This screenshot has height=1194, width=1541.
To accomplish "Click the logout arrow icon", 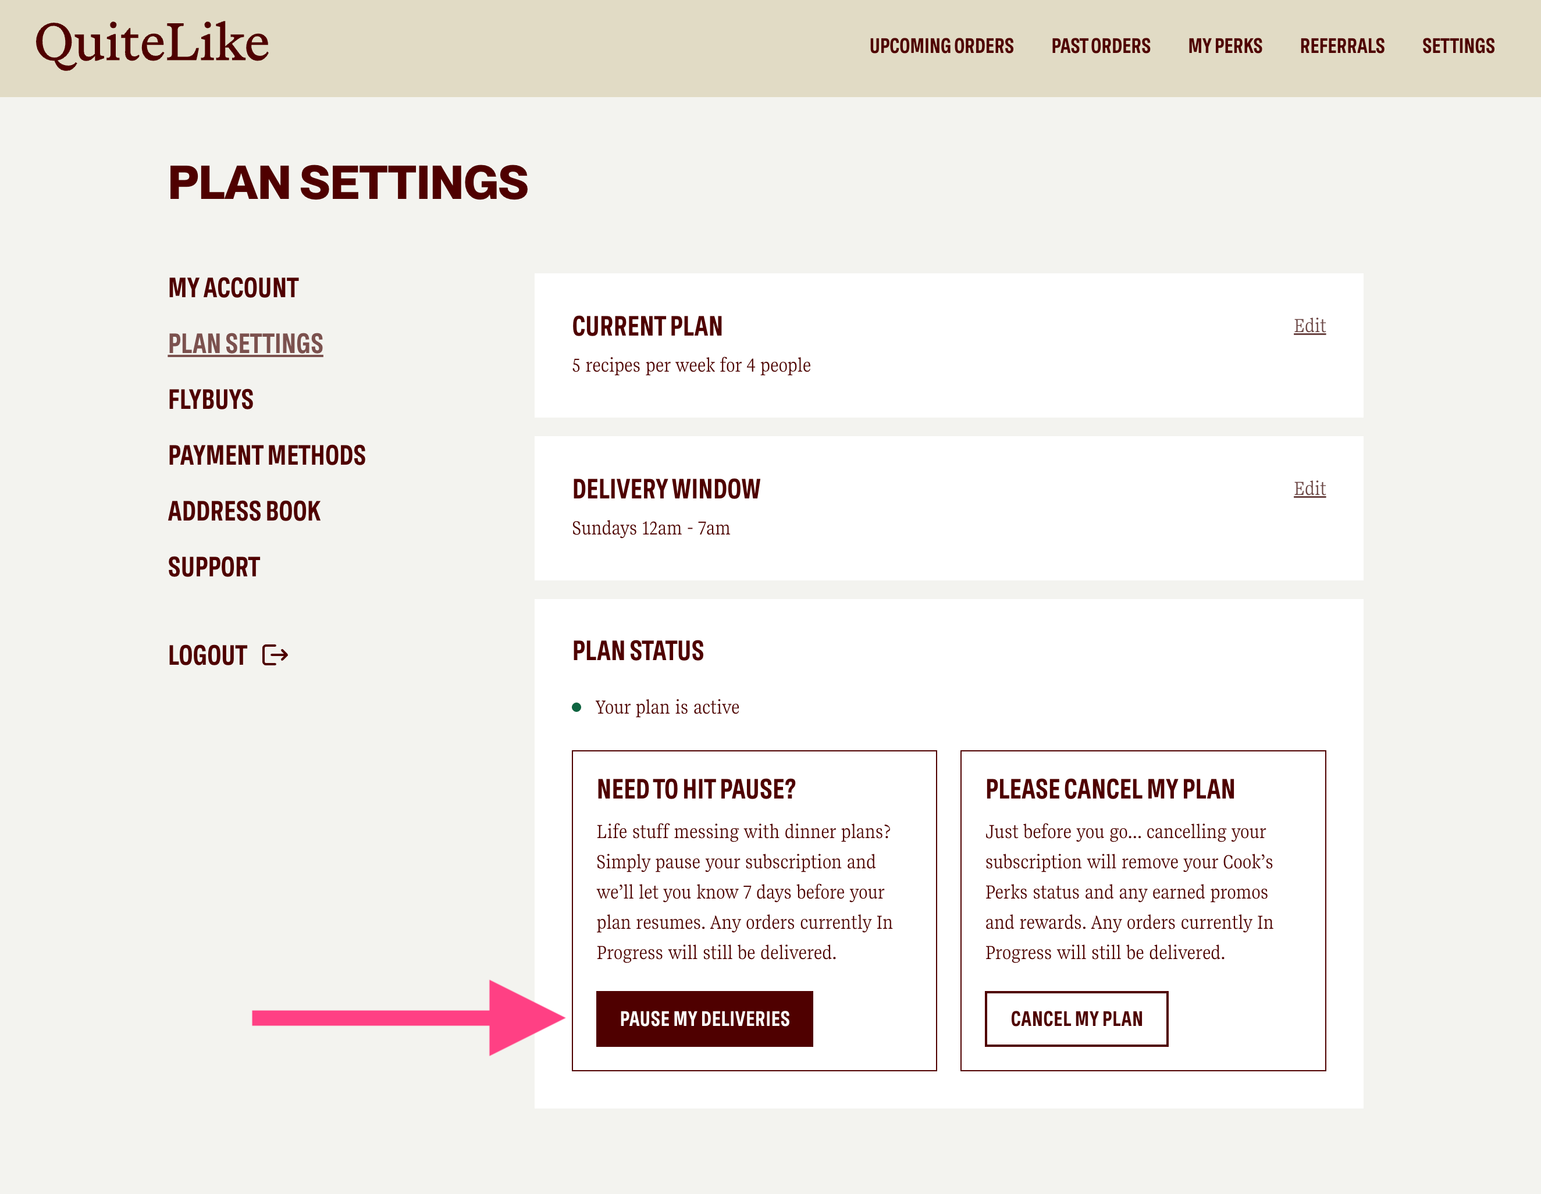I will [x=275, y=655].
